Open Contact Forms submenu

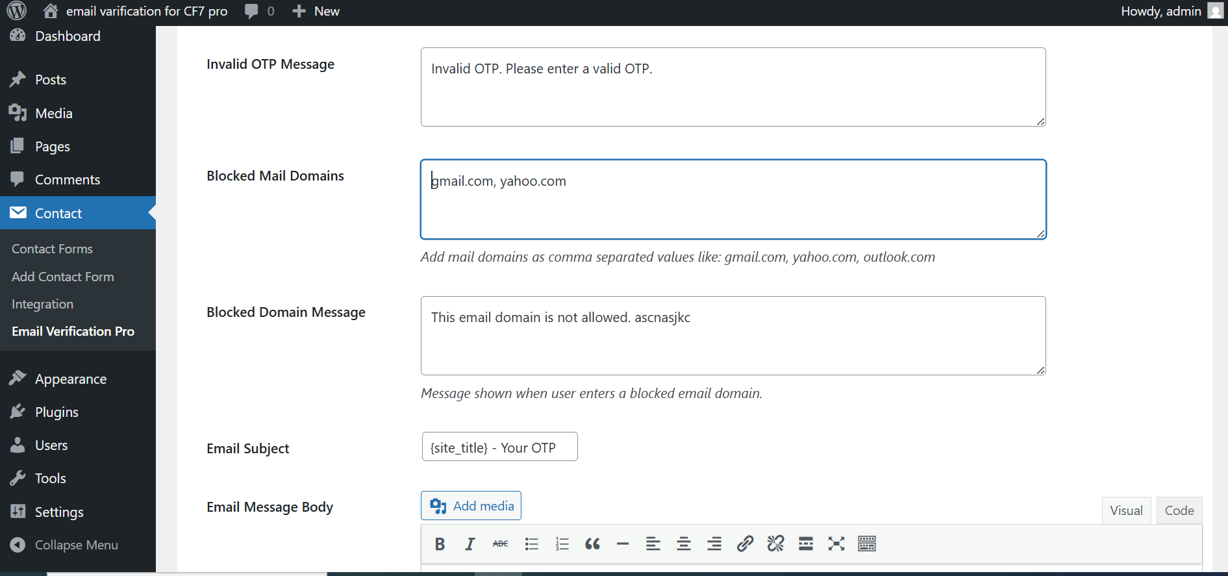pos(52,249)
